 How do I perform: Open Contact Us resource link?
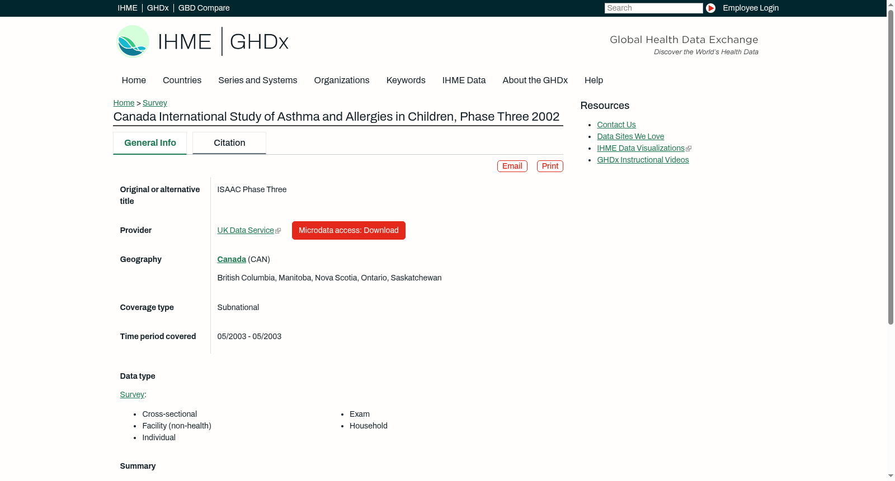616,125
